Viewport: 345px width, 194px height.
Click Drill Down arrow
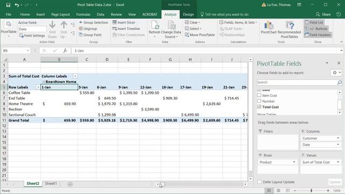52,30
